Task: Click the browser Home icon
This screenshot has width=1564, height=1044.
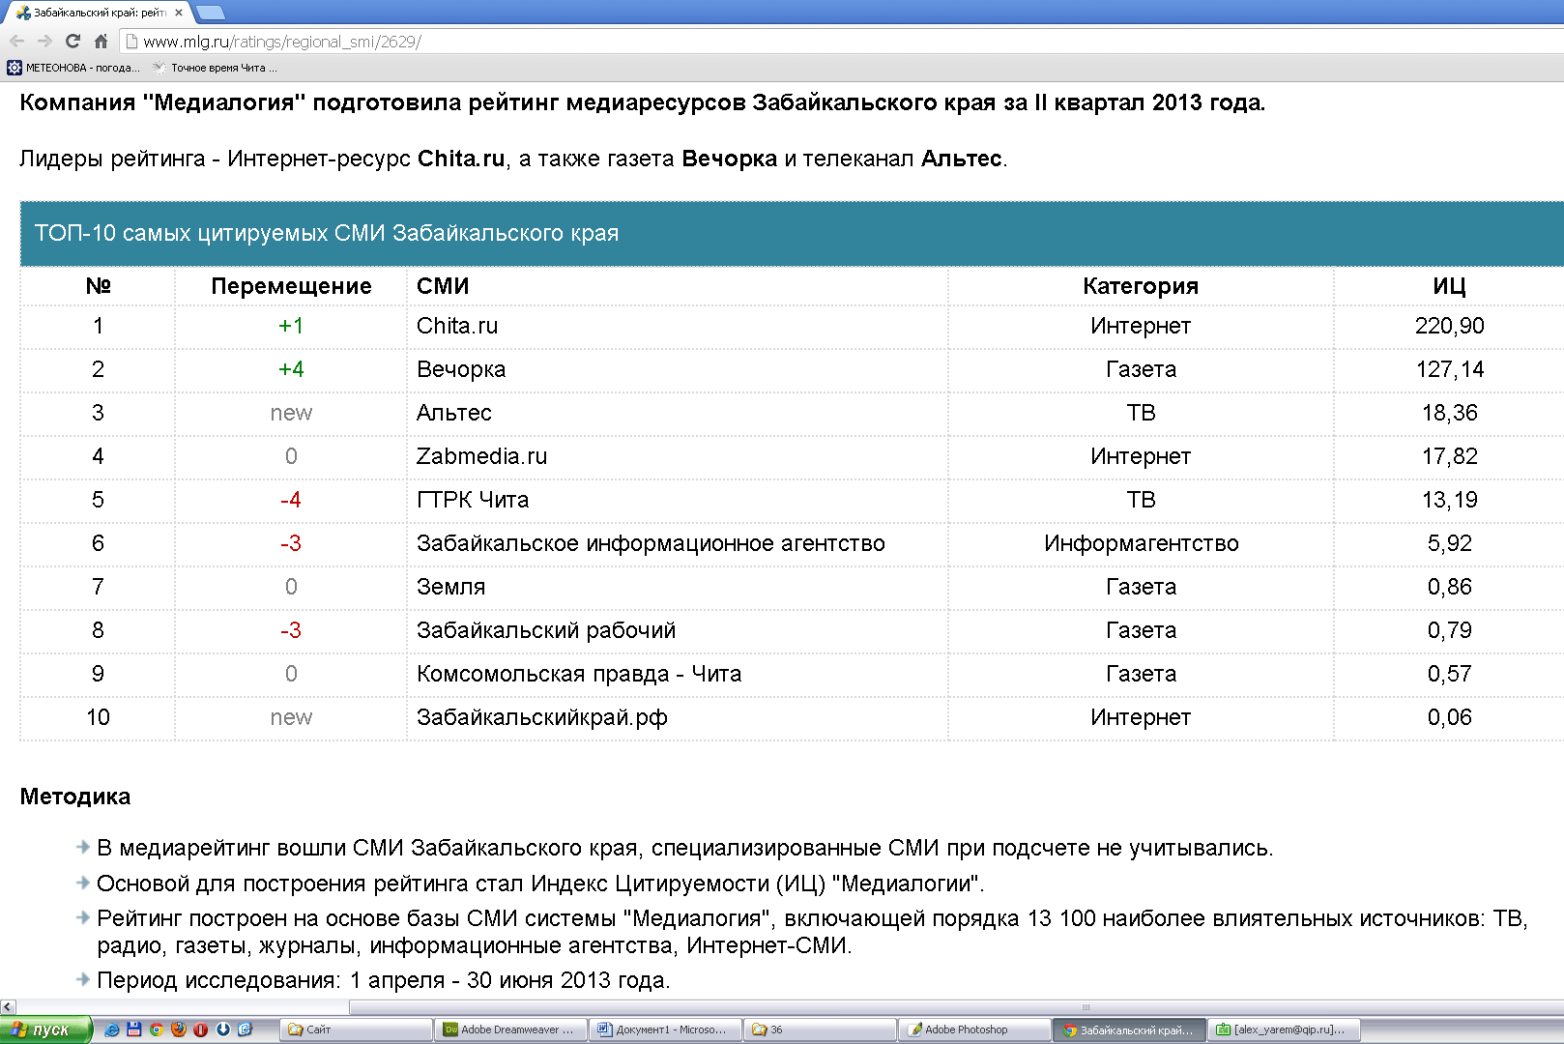Action: 101,41
